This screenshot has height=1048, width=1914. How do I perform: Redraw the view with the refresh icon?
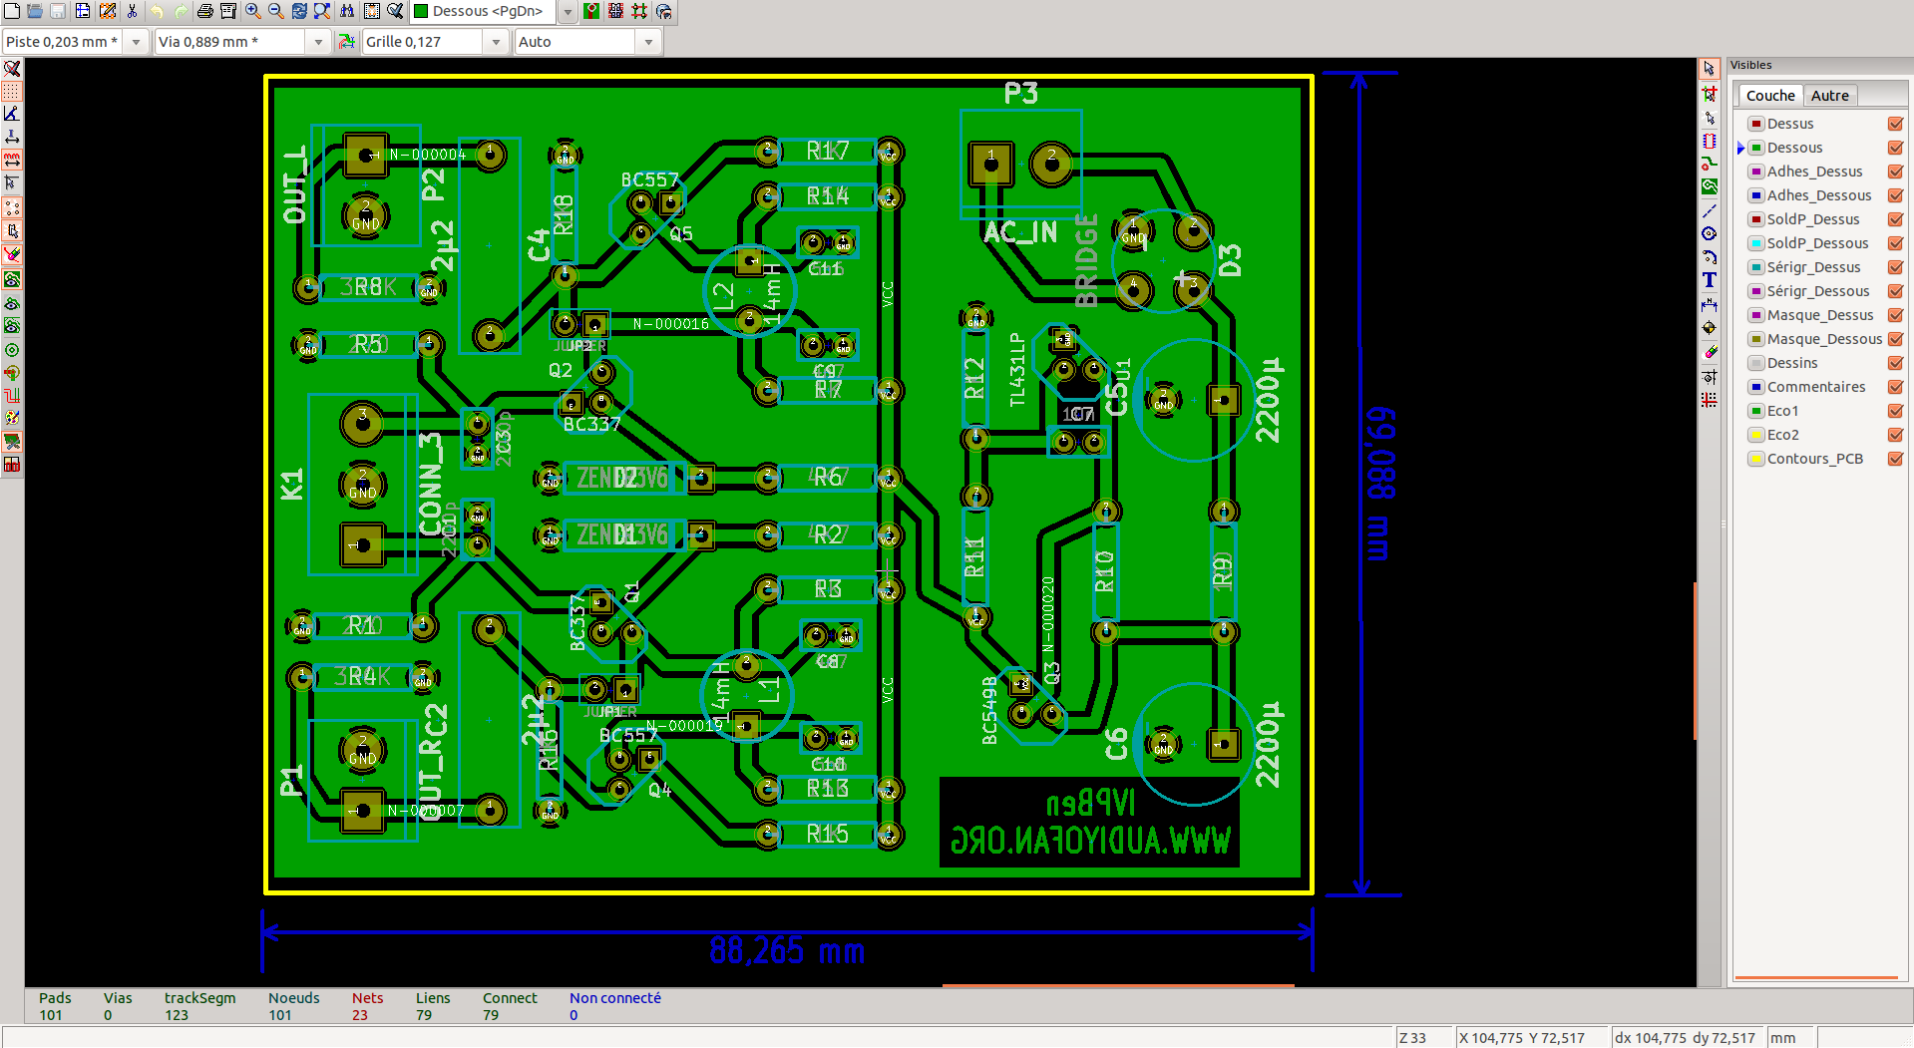coord(299,11)
